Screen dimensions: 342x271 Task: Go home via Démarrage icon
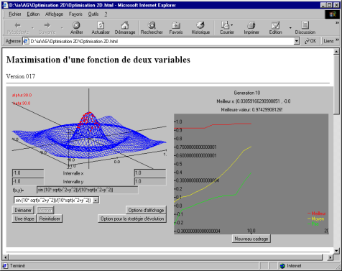125,25
